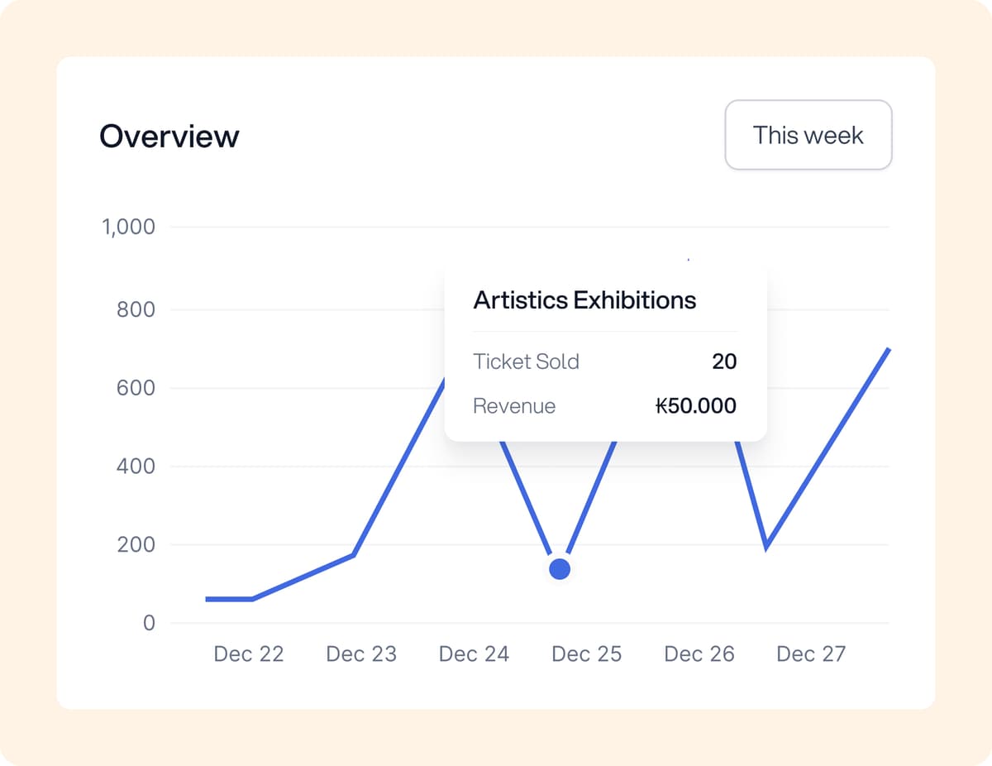
Task: Click the Artistics Exhibitions tooltip title
Action: click(x=584, y=300)
